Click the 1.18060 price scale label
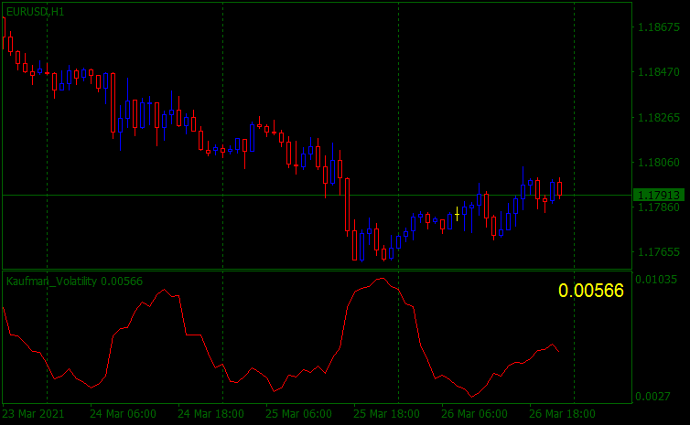This screenshot has height=425, width=690. pos(659,162)
